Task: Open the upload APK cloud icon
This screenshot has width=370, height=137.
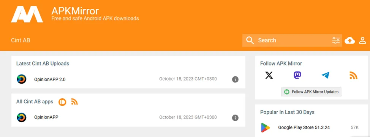Action: coord(349,40)
